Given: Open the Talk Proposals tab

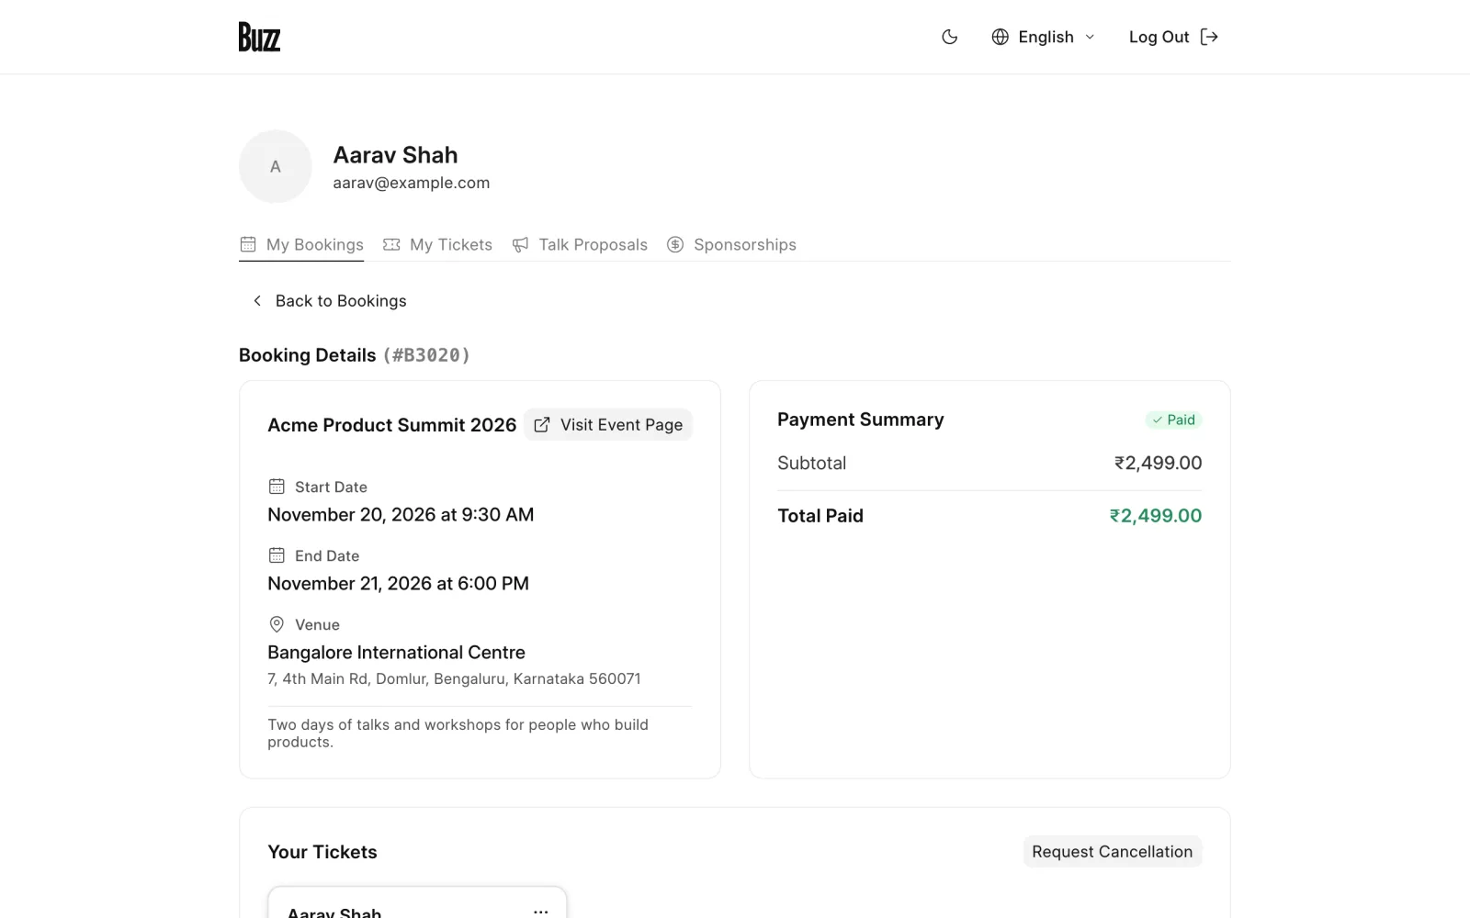Looking at the screenshot, I should coord(580,244).
